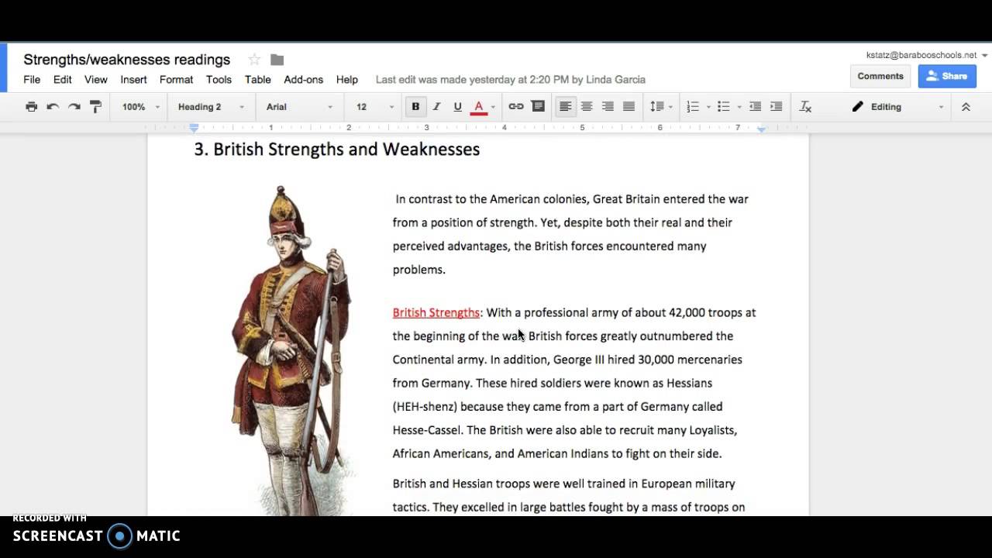Click the Insert comment icon
992x558 pixels.
[x=538, y=107]
